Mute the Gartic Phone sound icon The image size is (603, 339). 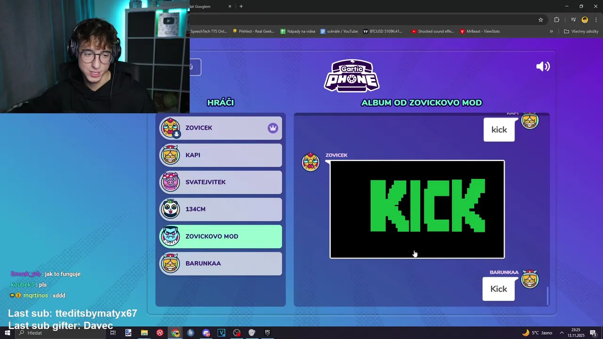[x=543, y=66]
